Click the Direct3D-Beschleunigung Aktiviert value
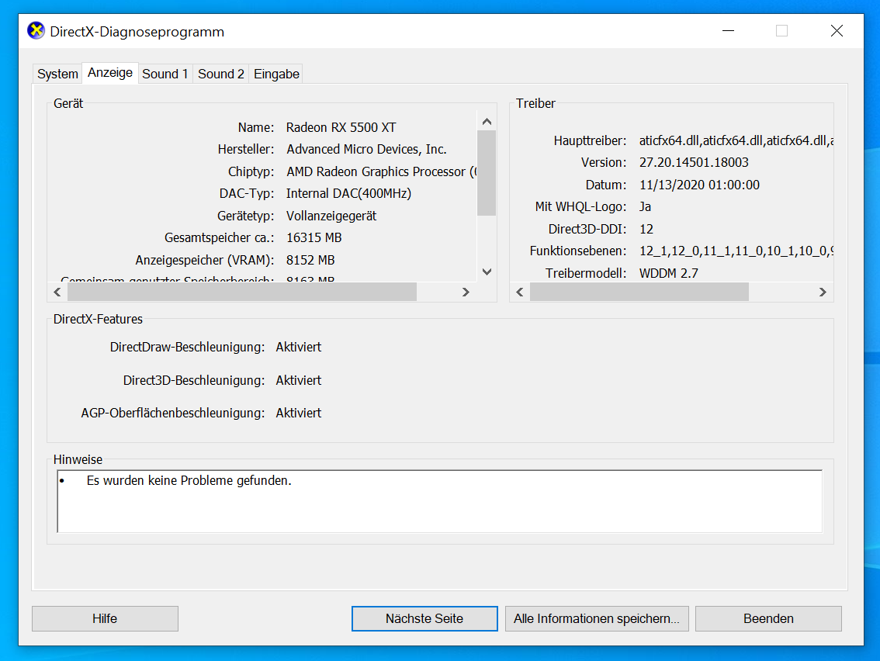 click(299, 380)
